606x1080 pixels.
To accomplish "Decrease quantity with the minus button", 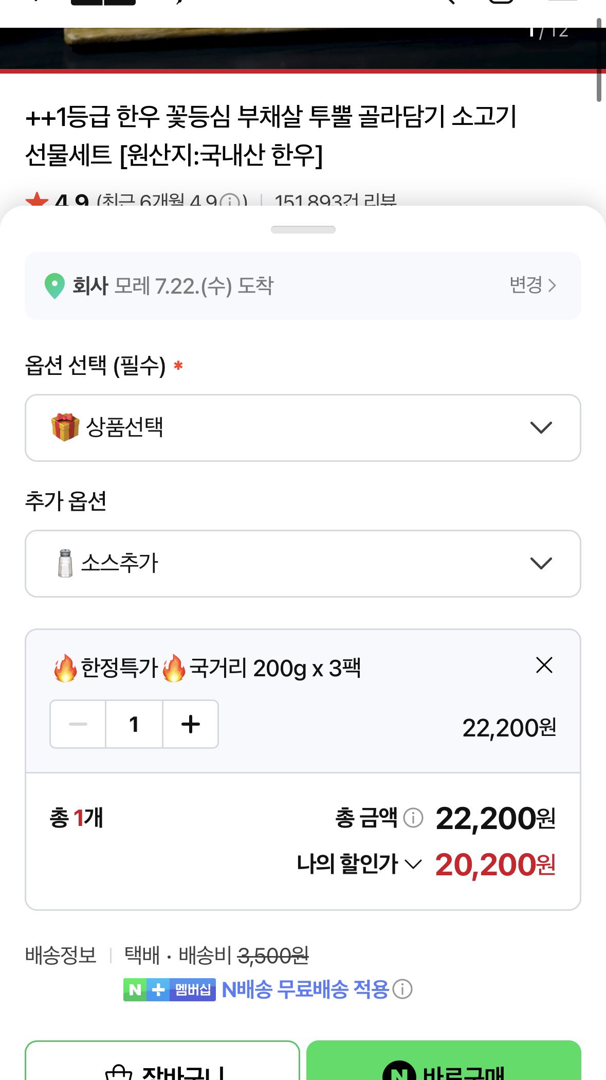I will tap(78, 724).
